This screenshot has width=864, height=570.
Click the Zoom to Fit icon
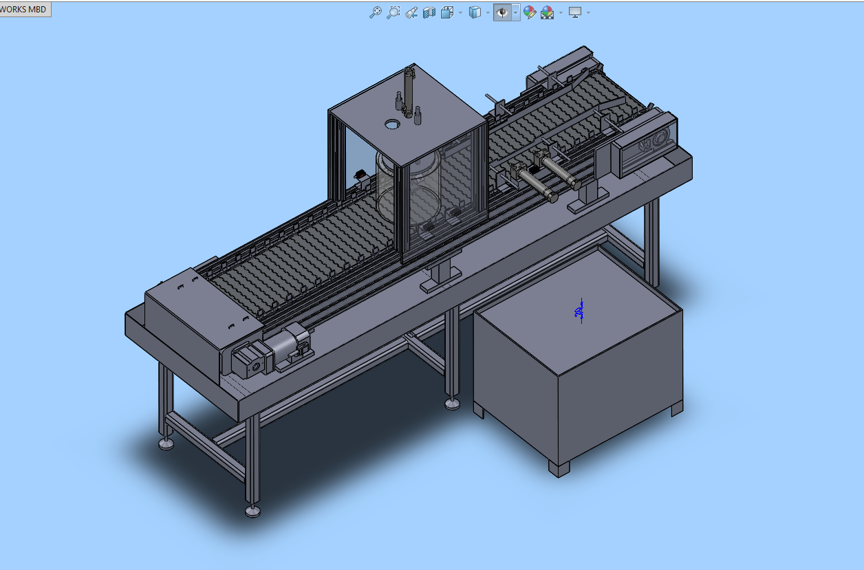[376, 12]
